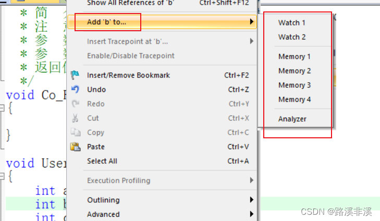The height and width of the screenshot is (221, 380).
Task: Click the Paste clipboard icon
Action: point(76,147)
